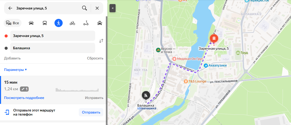Go back using the arrow icon
Image resolution: width=291 pixels, height=125 pixels.
(10, 8)
